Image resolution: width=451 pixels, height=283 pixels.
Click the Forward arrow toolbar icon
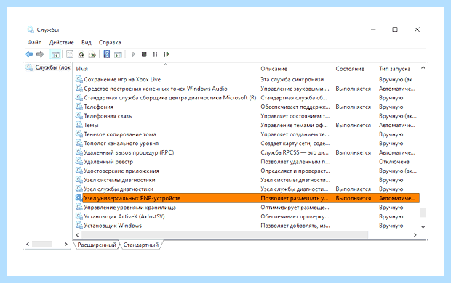click(x=40, y=54)
